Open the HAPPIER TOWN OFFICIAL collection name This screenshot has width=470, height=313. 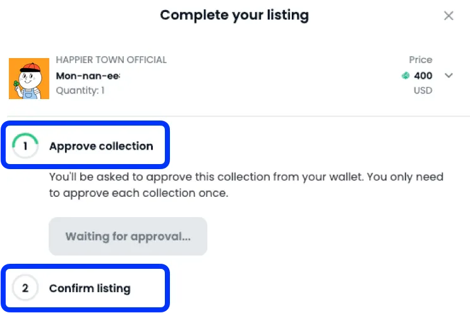pyautogui.click(x=111, y=60)
